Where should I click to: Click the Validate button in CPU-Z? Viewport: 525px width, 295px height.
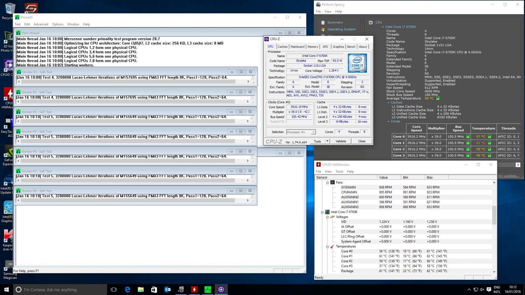341,141
